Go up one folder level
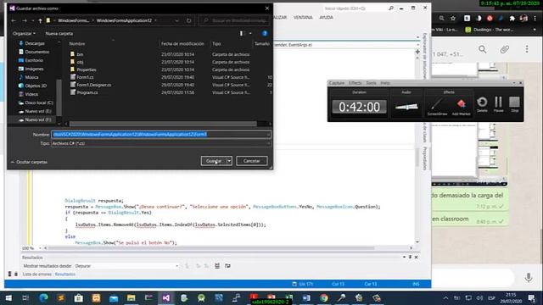The image size is (543, 305). [40, 20]
